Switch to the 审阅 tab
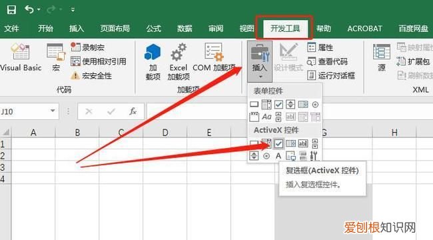 tap(216, 28)
